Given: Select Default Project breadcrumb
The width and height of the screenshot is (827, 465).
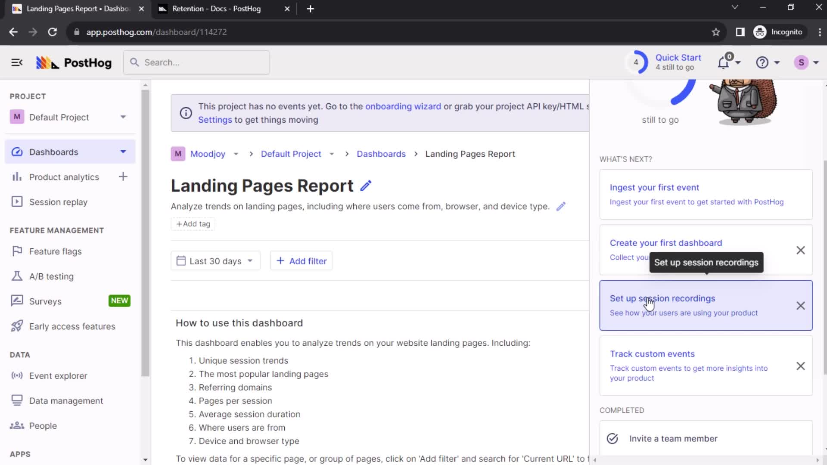Looking at the screenshot, I should point(291,154).
